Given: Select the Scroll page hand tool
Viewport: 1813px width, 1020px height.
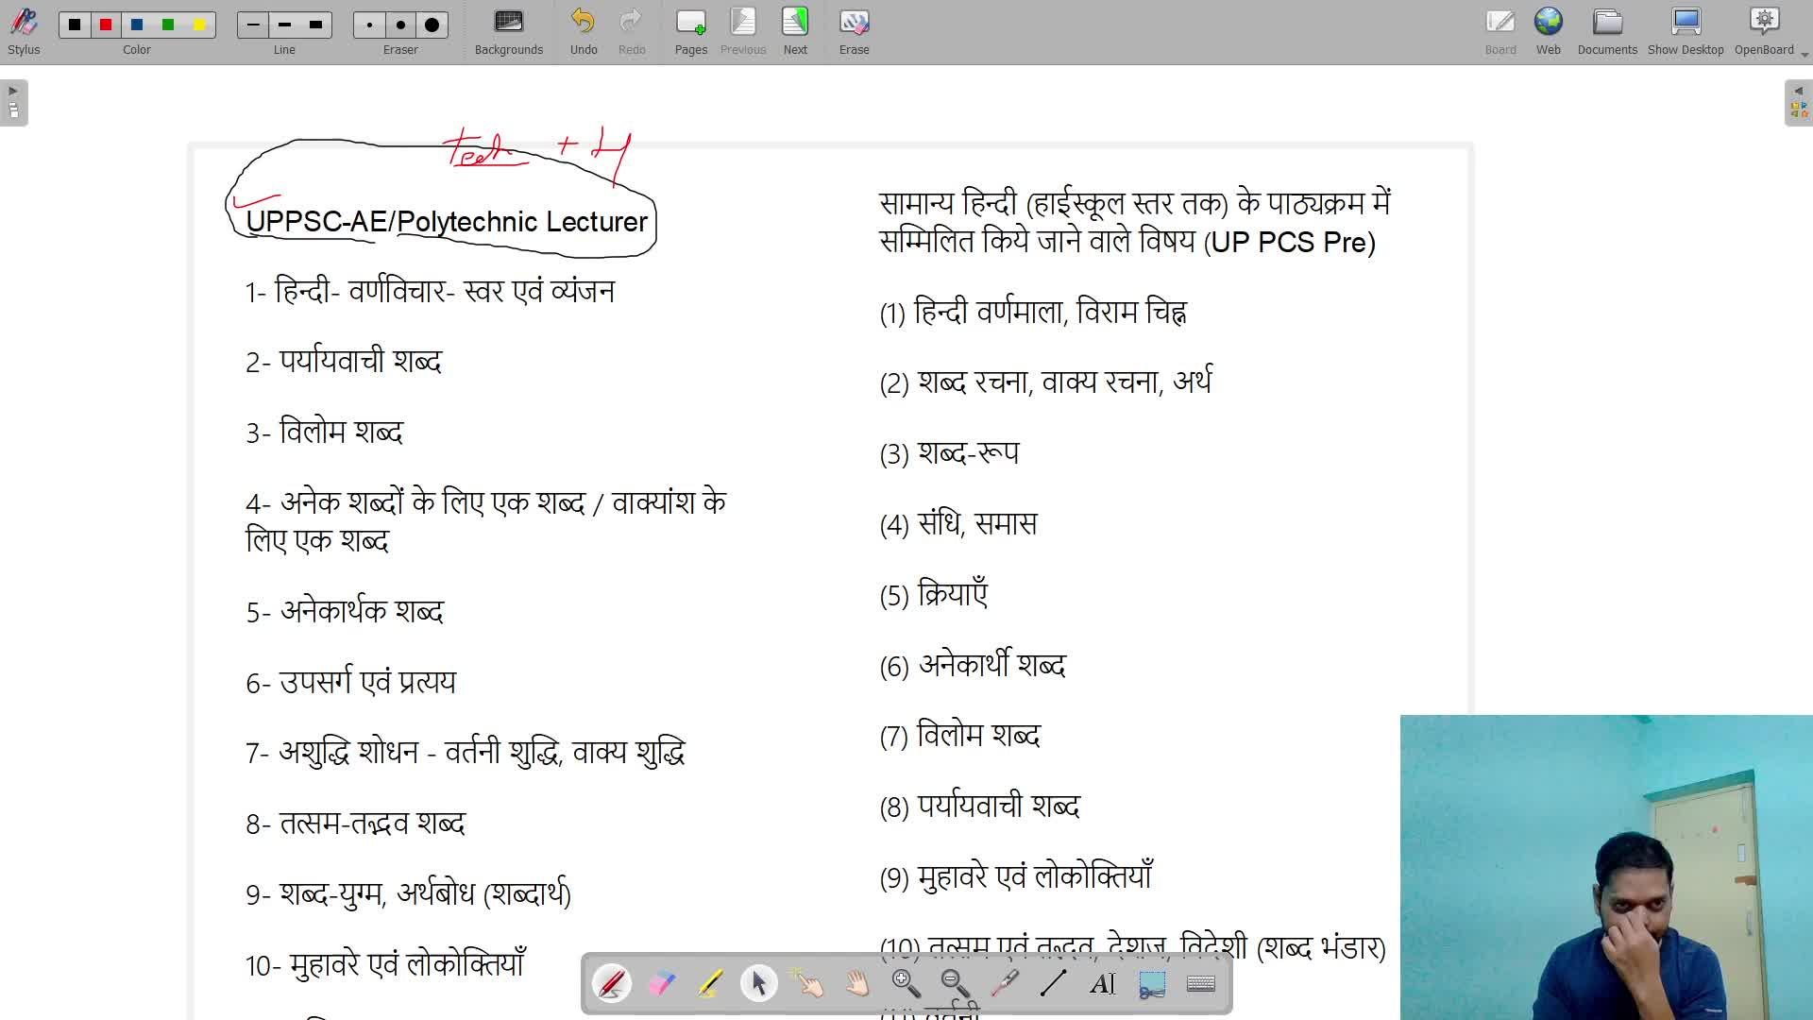Looking at the screenshot, I should click(857, 984).
